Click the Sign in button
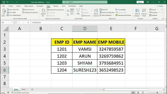The width and height of the screenshot is (167, 94). pos(140,2)
